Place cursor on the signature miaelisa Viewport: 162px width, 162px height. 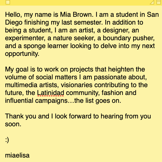click(x=17, y=155)
